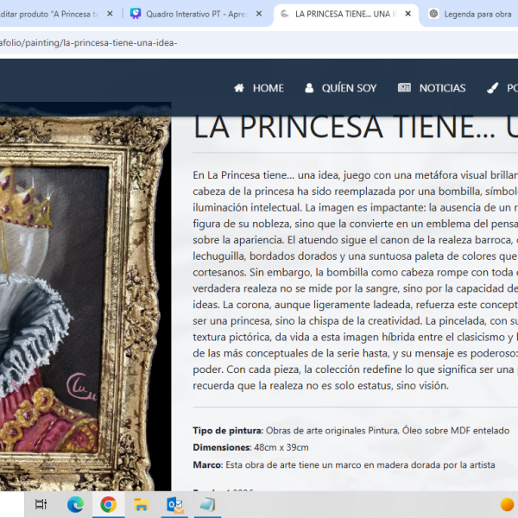Select the LA PRINCESA TIENE browser tab
The width and height of the screenshot is (518, 518).
tap(345, 14)
